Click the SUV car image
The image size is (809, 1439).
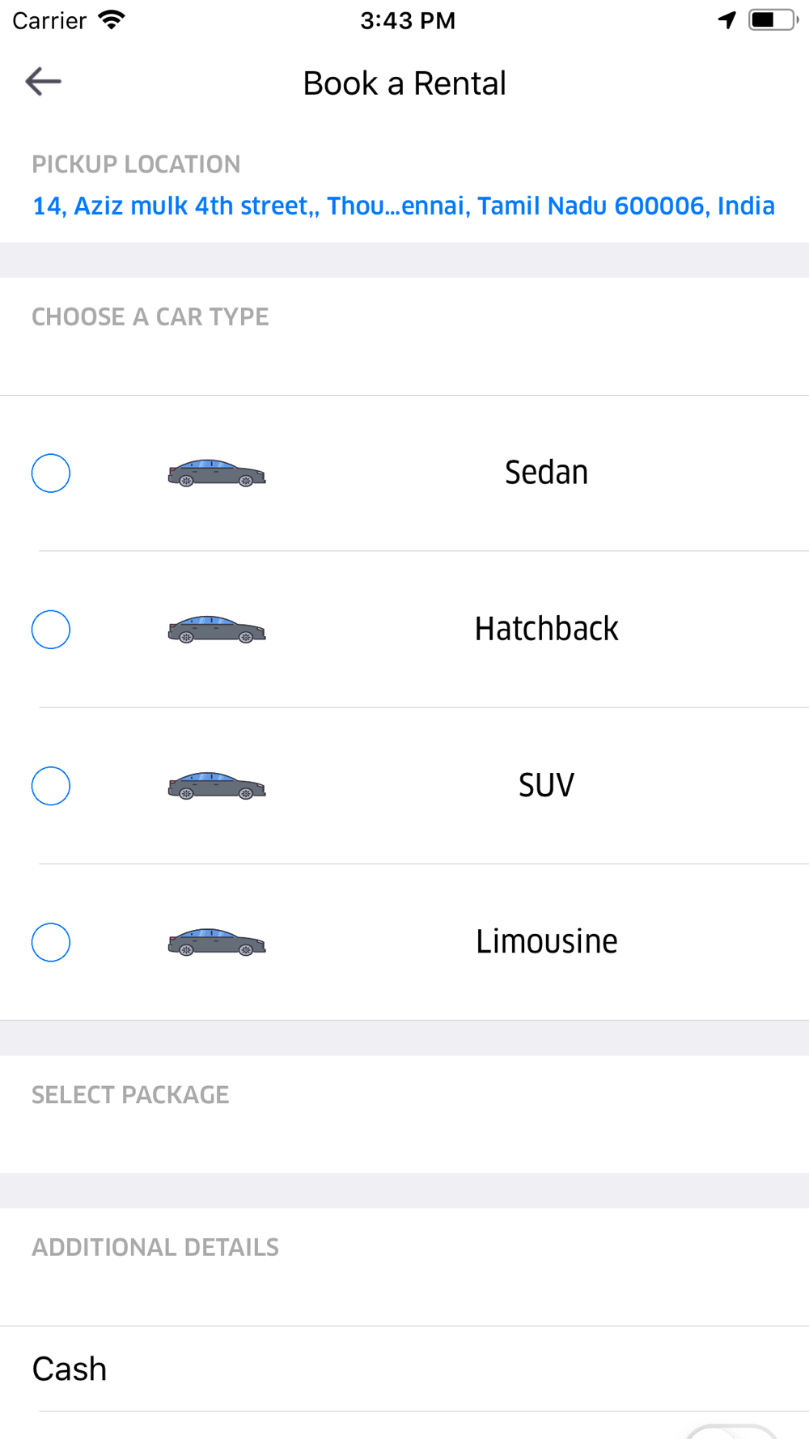coord(217,786)
